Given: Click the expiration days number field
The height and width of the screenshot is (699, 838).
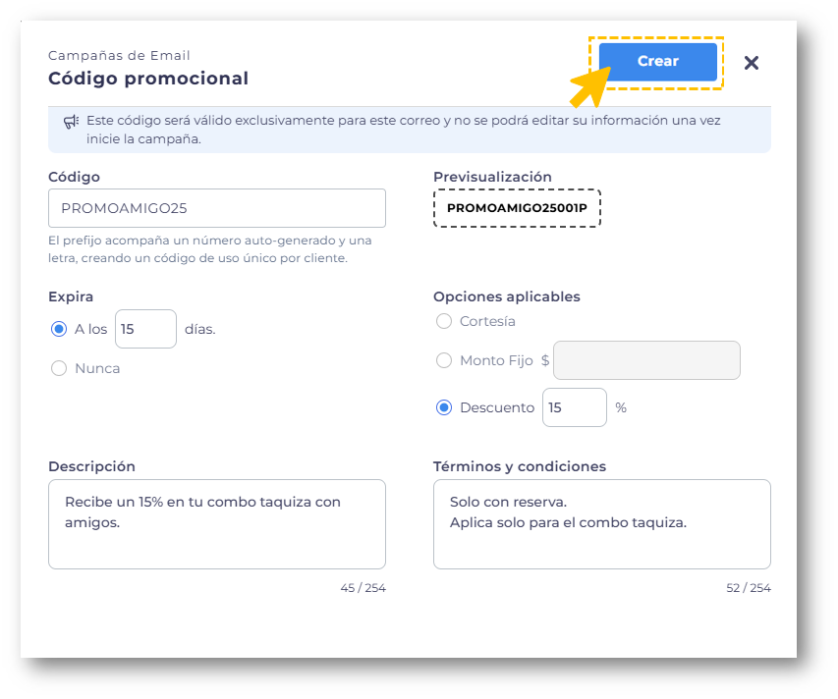Looking at the screenshot, I should coord(145,329).
